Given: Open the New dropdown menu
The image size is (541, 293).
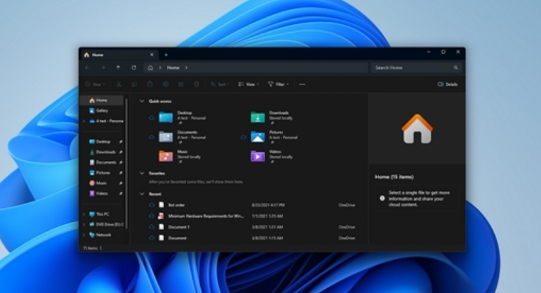Looking at the screenshot, I should click(x=95, y=84).
